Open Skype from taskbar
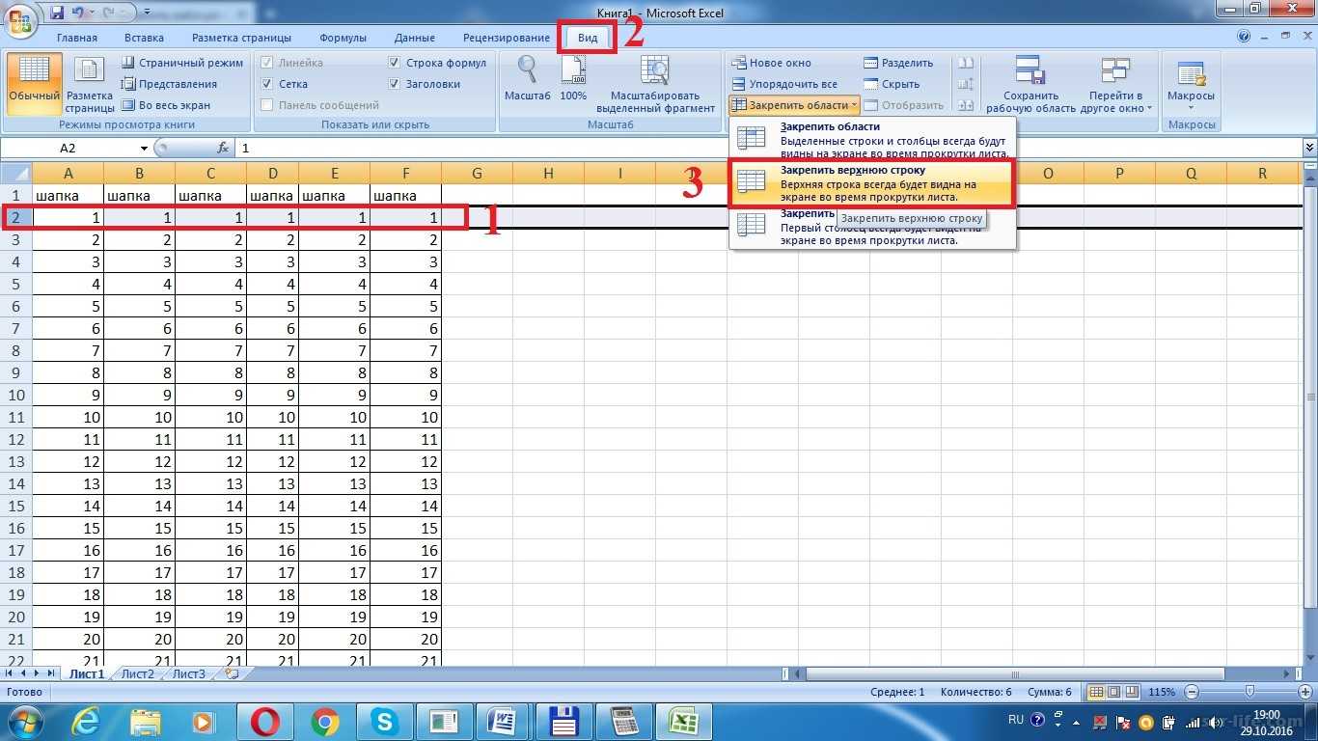The height and width of the screenshot is (741, 1318). pyautogui.click(x=384, y=721)
